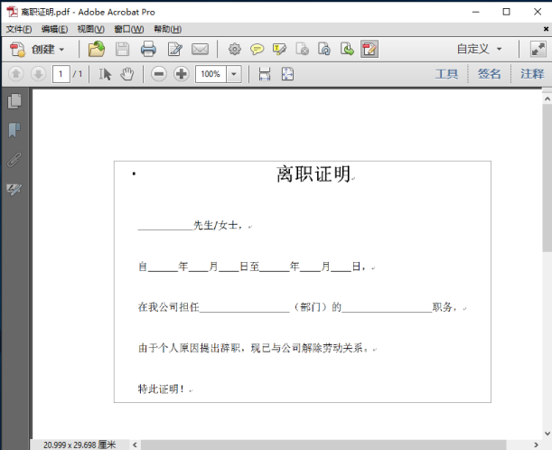Viewport: 552px width, 450px height.
Task: Click the Rotate pages icon
Action: 324,50
